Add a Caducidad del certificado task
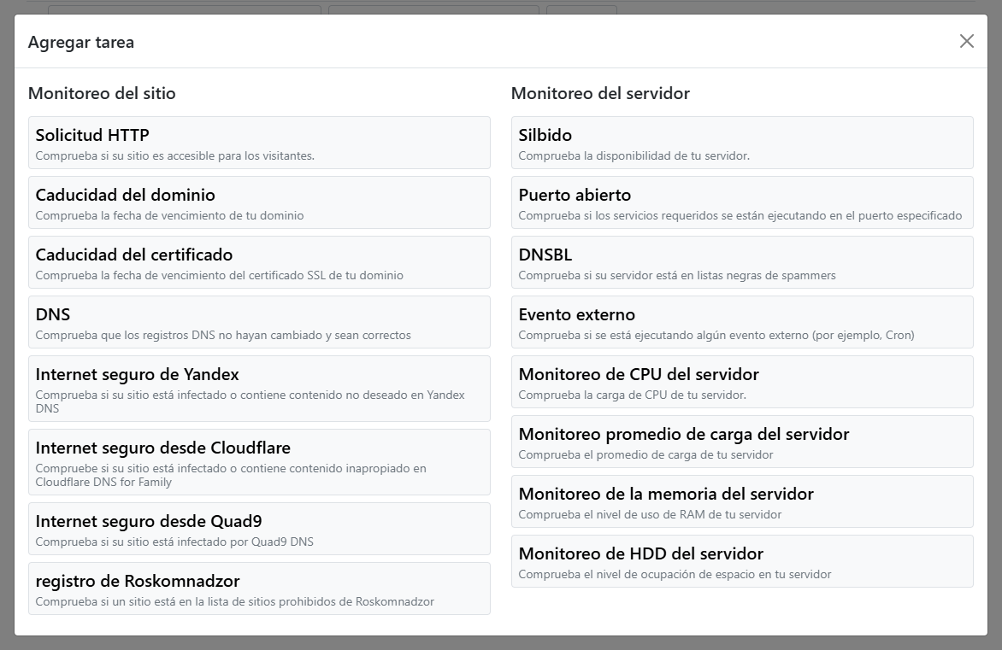 (x=259, y=262)
